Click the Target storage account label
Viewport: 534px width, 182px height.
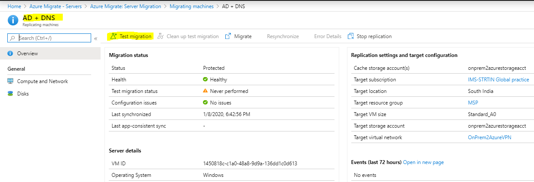click(379, 126)
